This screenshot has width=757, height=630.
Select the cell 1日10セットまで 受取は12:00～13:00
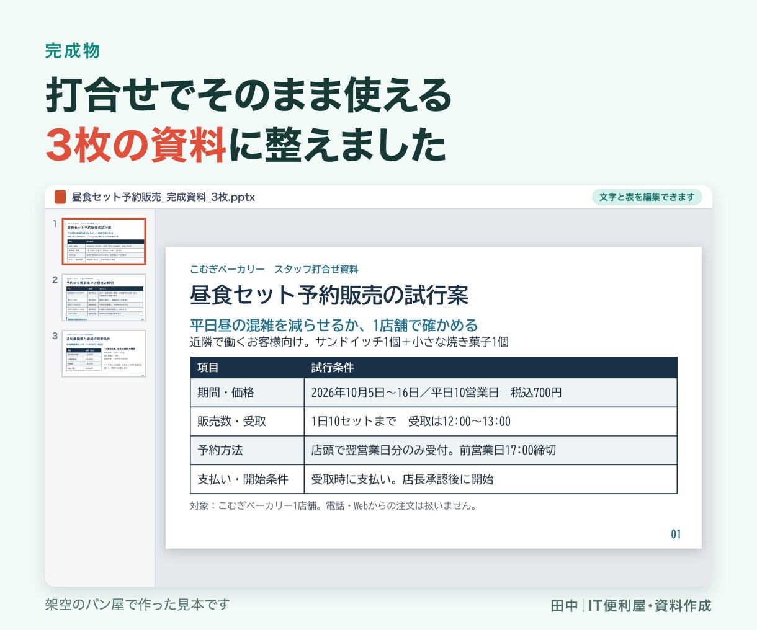pyautogui.click(x=490, y=422)
